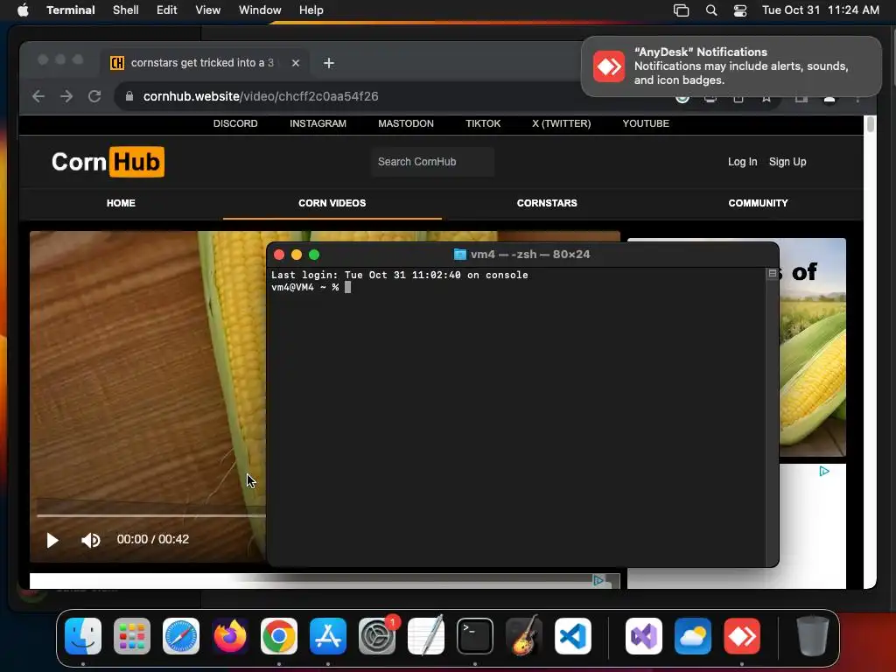Image resolution: width=896 pixels, height=672 pixels.
Task: Click the AnyDesk notification banner
Action: tap(731, 66)
